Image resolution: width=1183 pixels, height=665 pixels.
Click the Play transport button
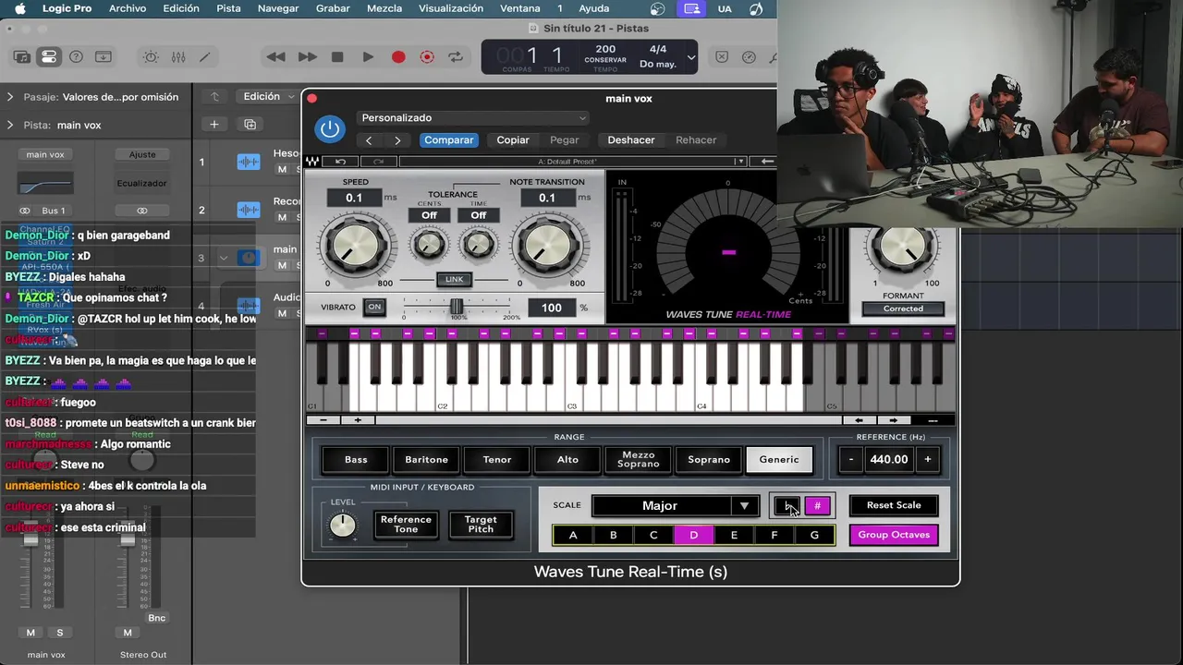point(368,56)
